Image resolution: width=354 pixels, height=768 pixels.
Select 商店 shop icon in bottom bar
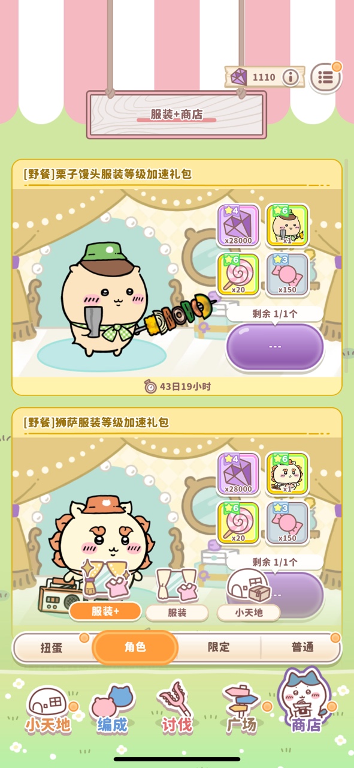[307, 702]
